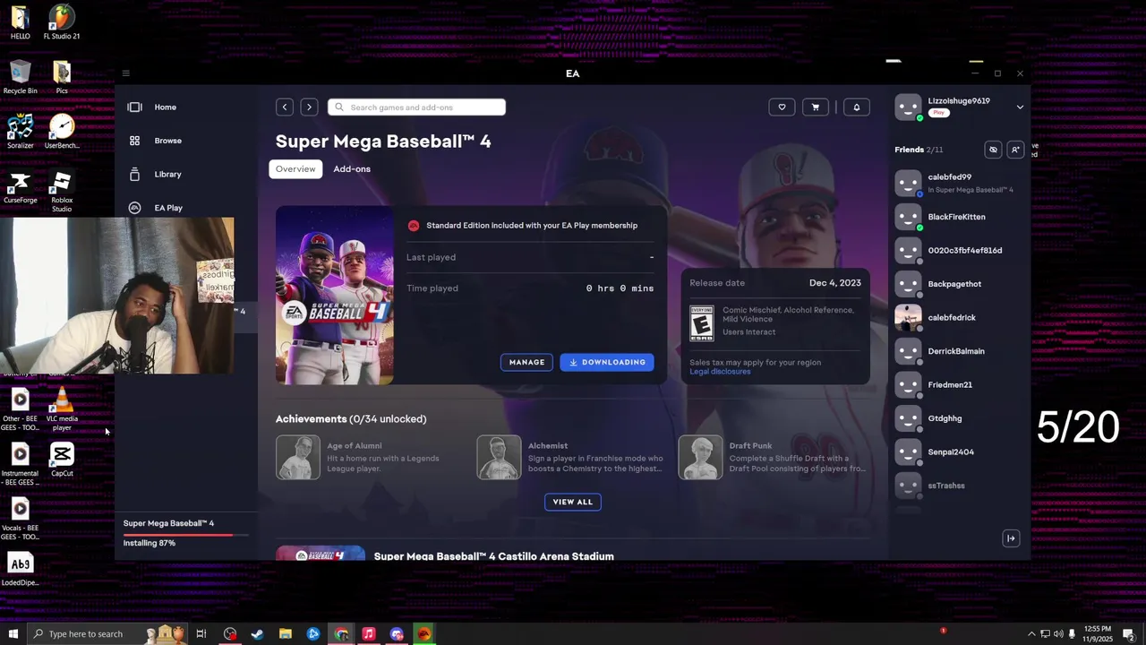This screenshot has height=645, width=1146.
Task: Go forward with the right arrow button
Action: [309, 107]
